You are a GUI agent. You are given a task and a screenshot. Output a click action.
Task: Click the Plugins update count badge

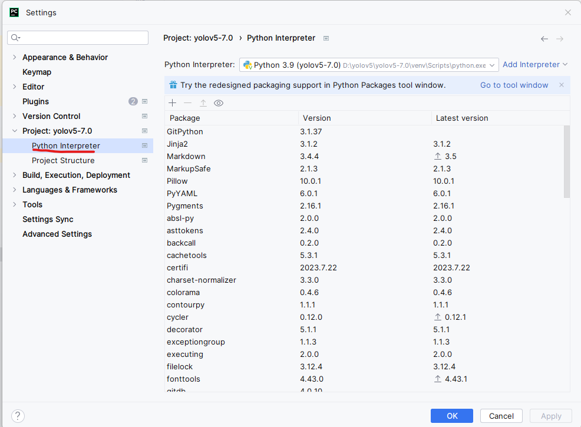click(133, 101)
